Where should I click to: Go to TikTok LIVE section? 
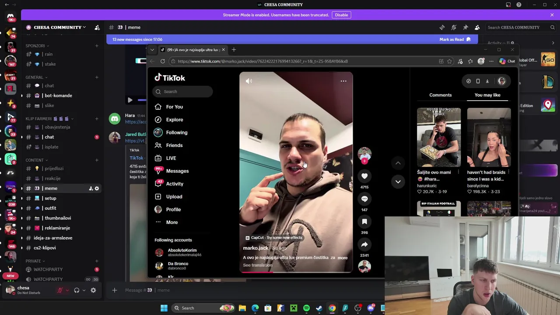(165, 158)
